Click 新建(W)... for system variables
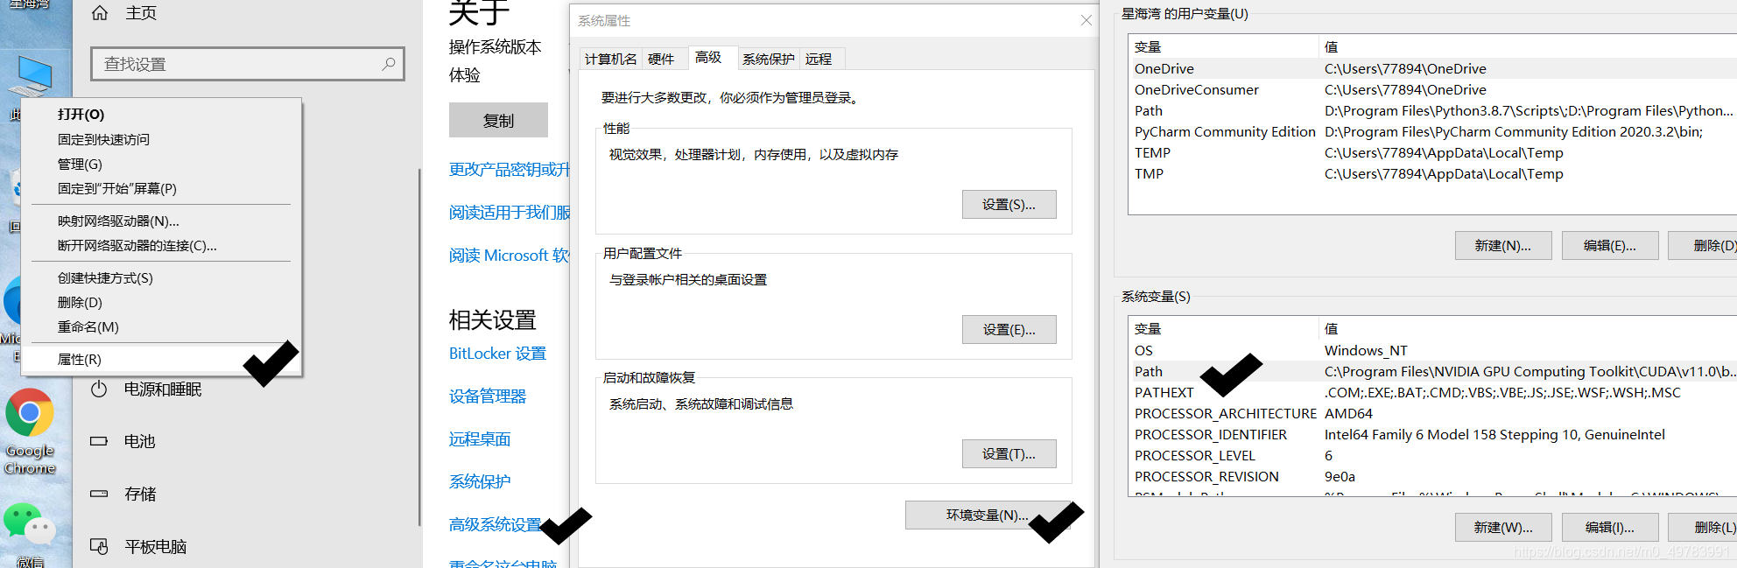This screenshot has height=568, width=1737. click(x=1503, y=527)
